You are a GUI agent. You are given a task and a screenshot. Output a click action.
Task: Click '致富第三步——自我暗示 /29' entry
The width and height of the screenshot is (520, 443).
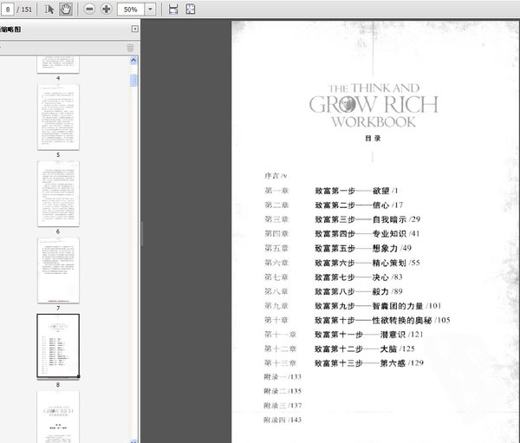pos(367,219)
